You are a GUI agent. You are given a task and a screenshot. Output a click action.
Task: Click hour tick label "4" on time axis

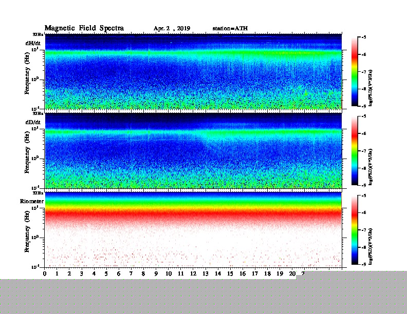point(94,273)
